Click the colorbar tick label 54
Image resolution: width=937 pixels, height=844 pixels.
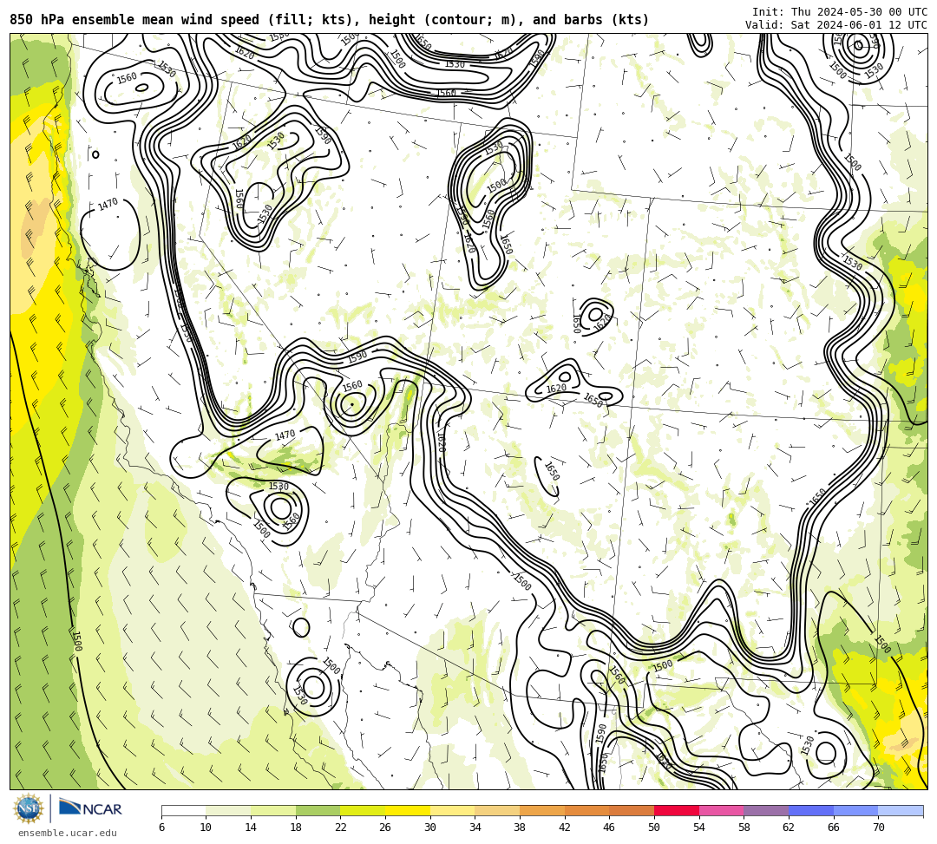[699, 828]
